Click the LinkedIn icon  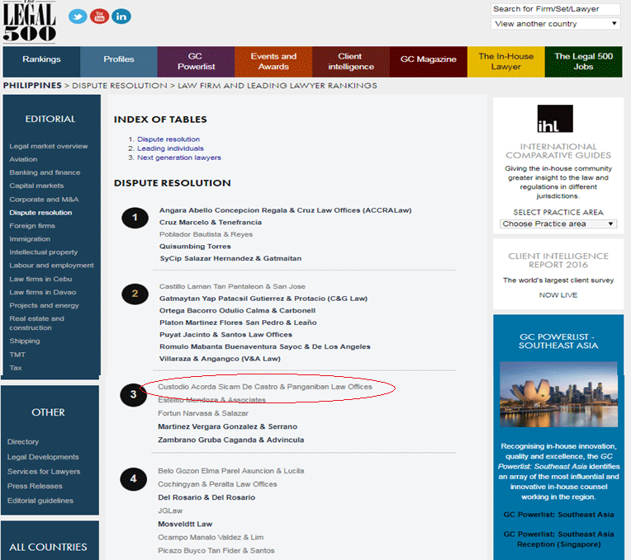click(x=121, y=16)
